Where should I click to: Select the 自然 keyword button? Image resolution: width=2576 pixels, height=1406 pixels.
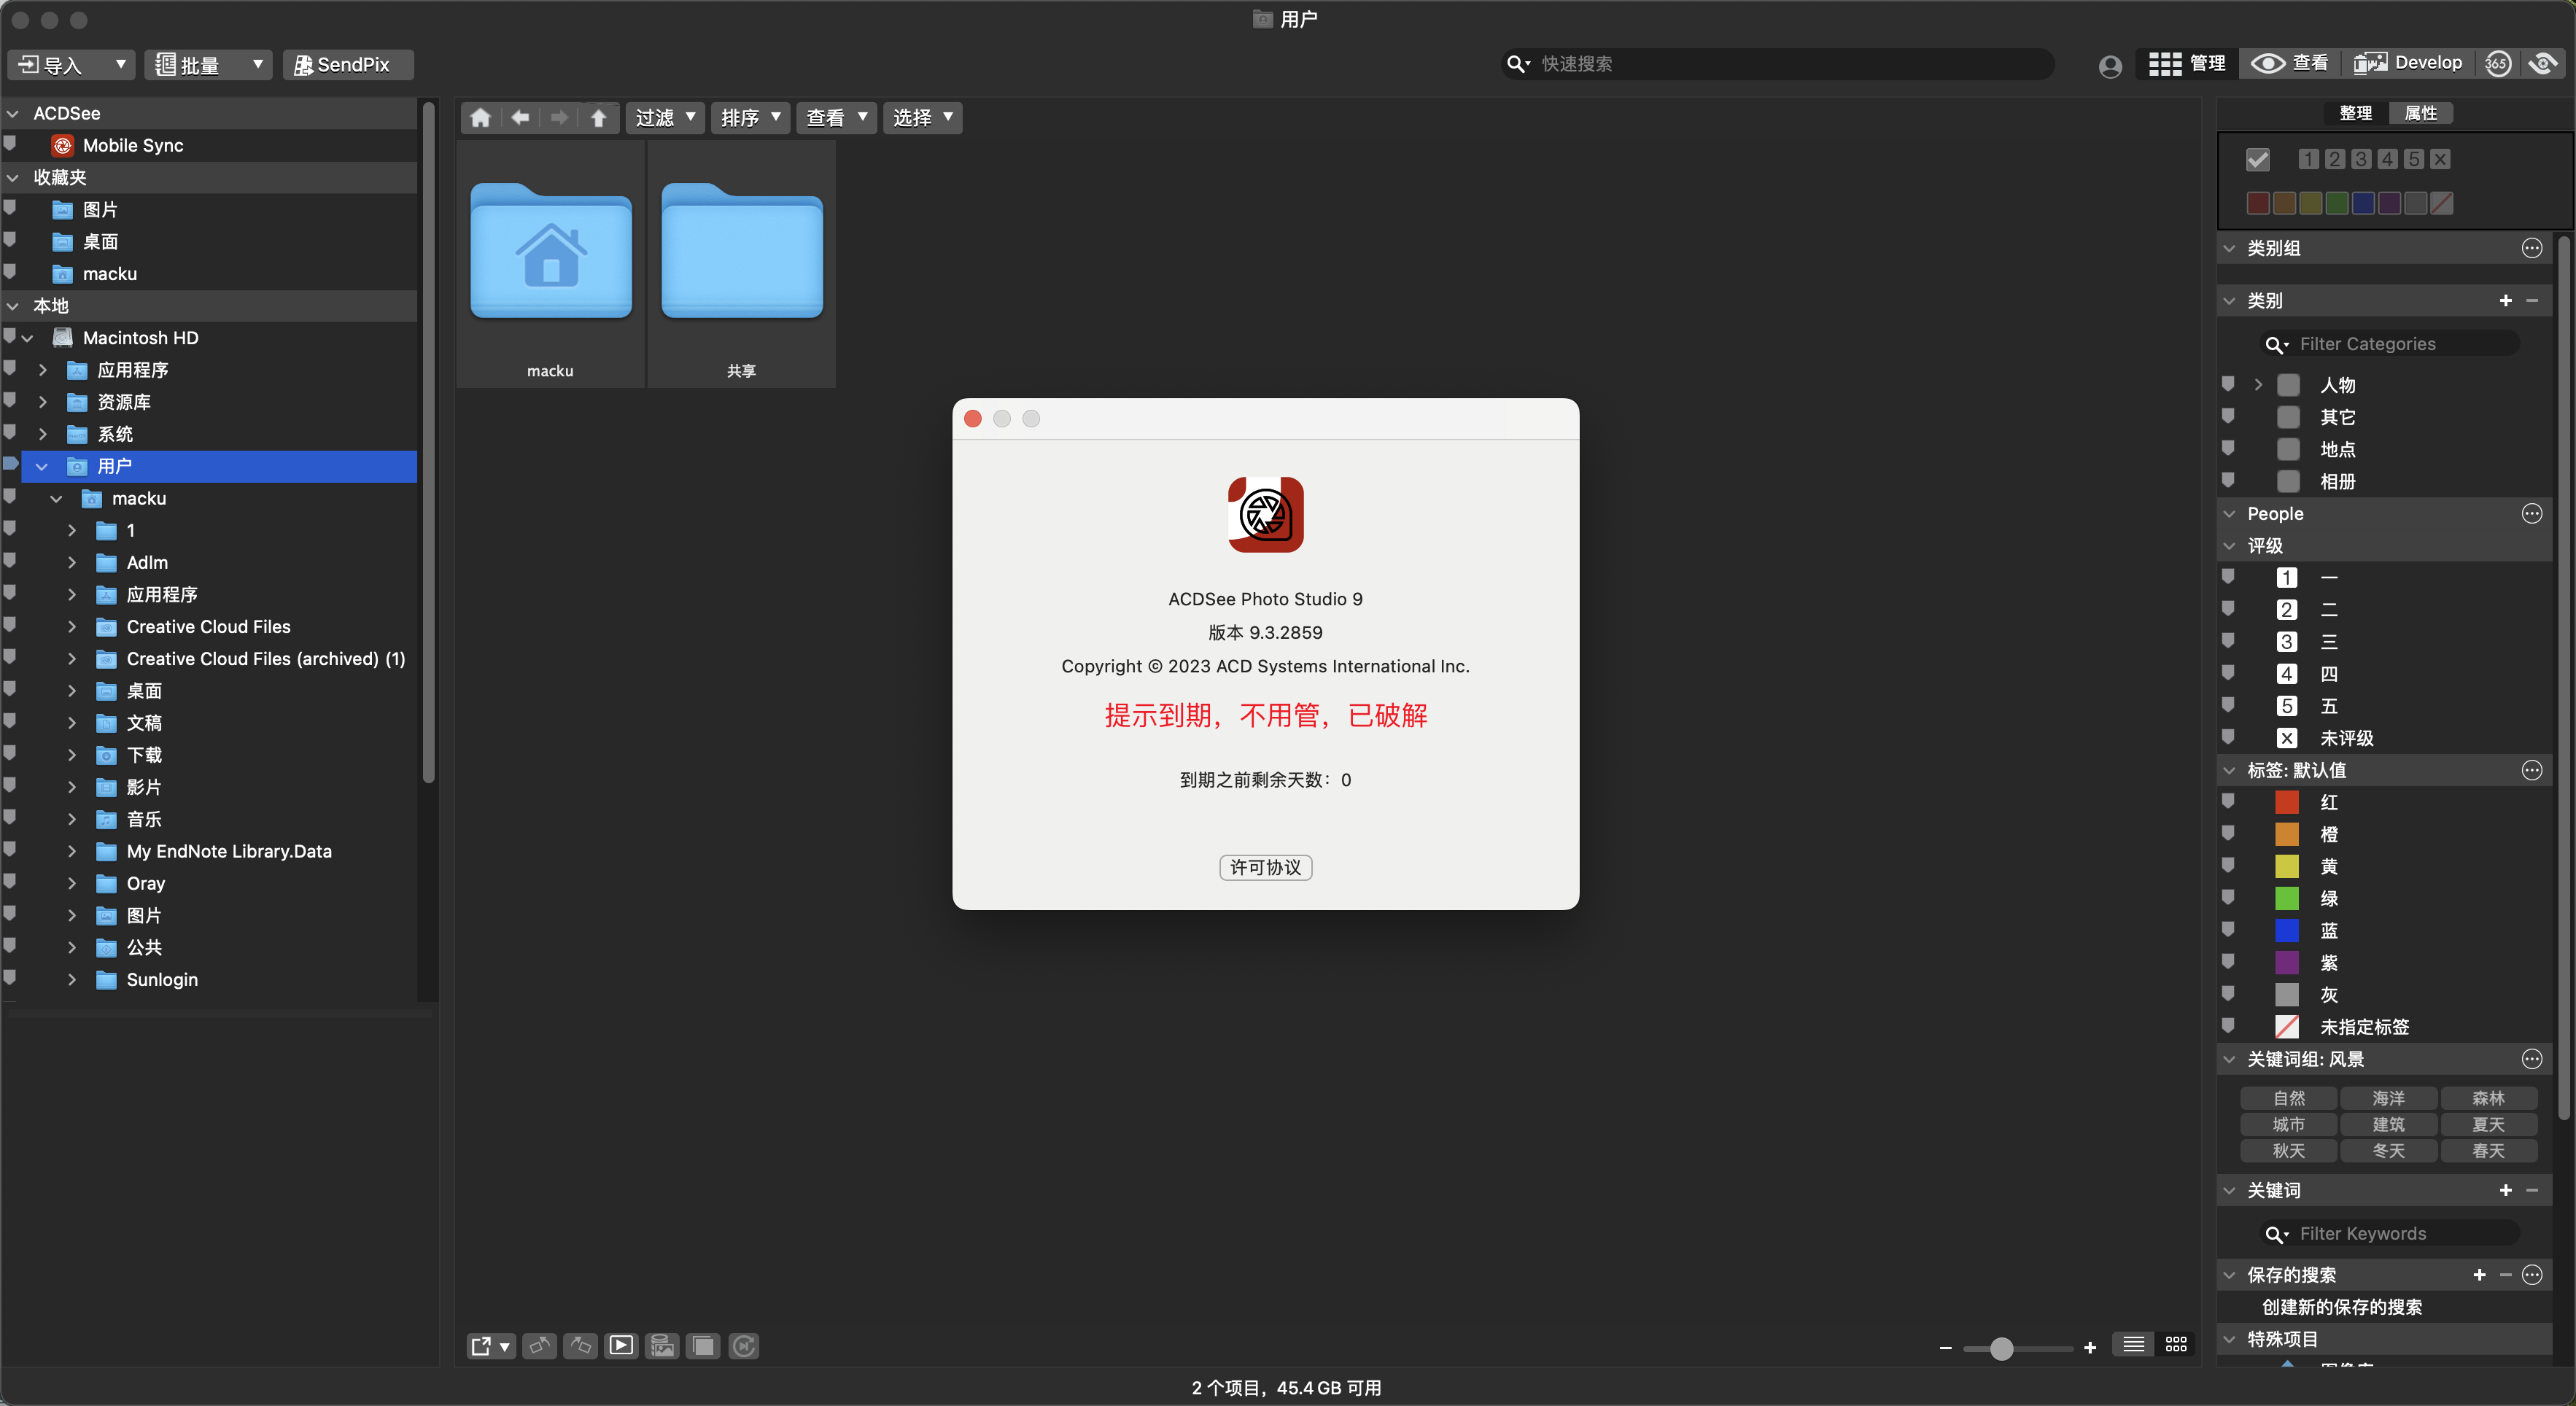coord(2288,1098)
